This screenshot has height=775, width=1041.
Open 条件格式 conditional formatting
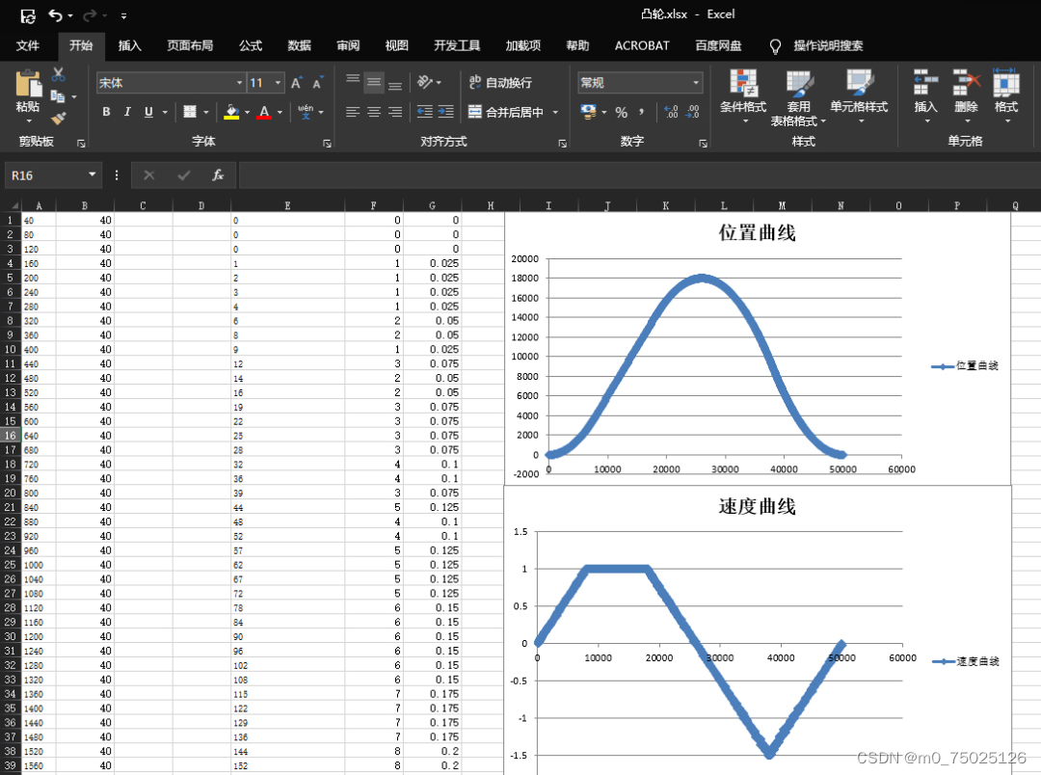(743, 96)
